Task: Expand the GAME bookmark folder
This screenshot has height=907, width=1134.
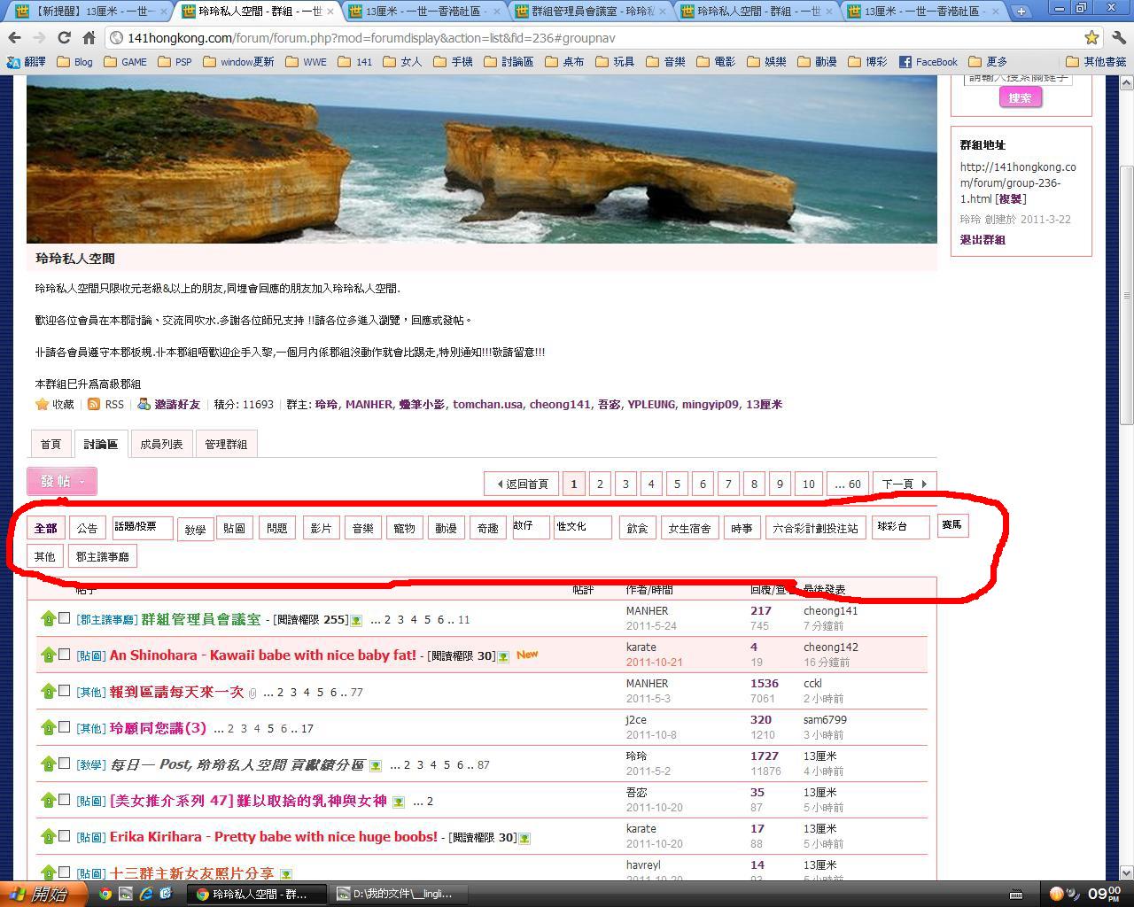Action: [x=125, y=62]
